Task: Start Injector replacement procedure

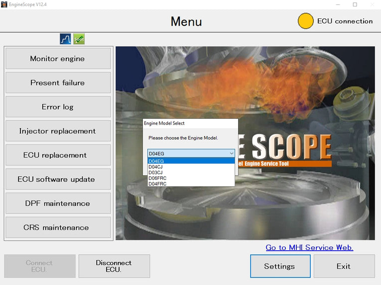Action: pyautogui.click(x=58, y=131)
